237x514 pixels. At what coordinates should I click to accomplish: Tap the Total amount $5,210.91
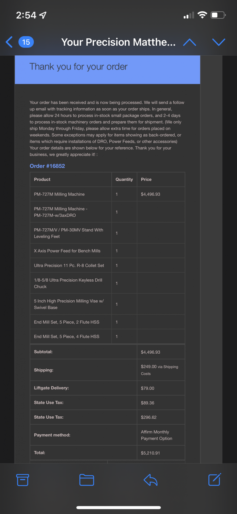[x=150, y=453]
